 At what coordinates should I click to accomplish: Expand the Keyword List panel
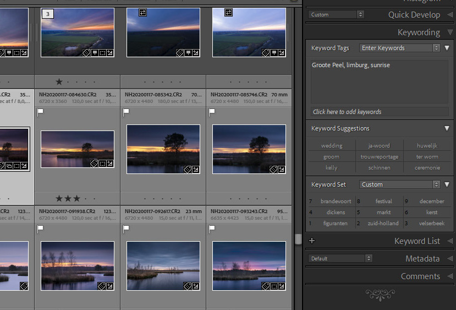click(450, 241)
